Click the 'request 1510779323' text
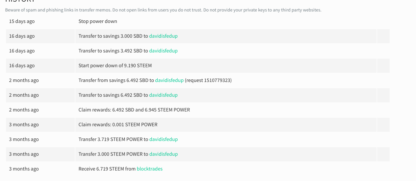Viewport: 416px width, 181px height. pyautogui.click(x=208, y=80)
